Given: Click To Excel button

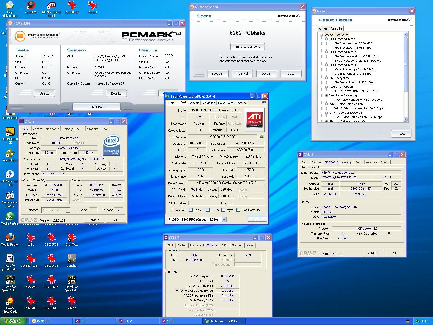Looking at the screenshot, I should (x=242, y=74).
